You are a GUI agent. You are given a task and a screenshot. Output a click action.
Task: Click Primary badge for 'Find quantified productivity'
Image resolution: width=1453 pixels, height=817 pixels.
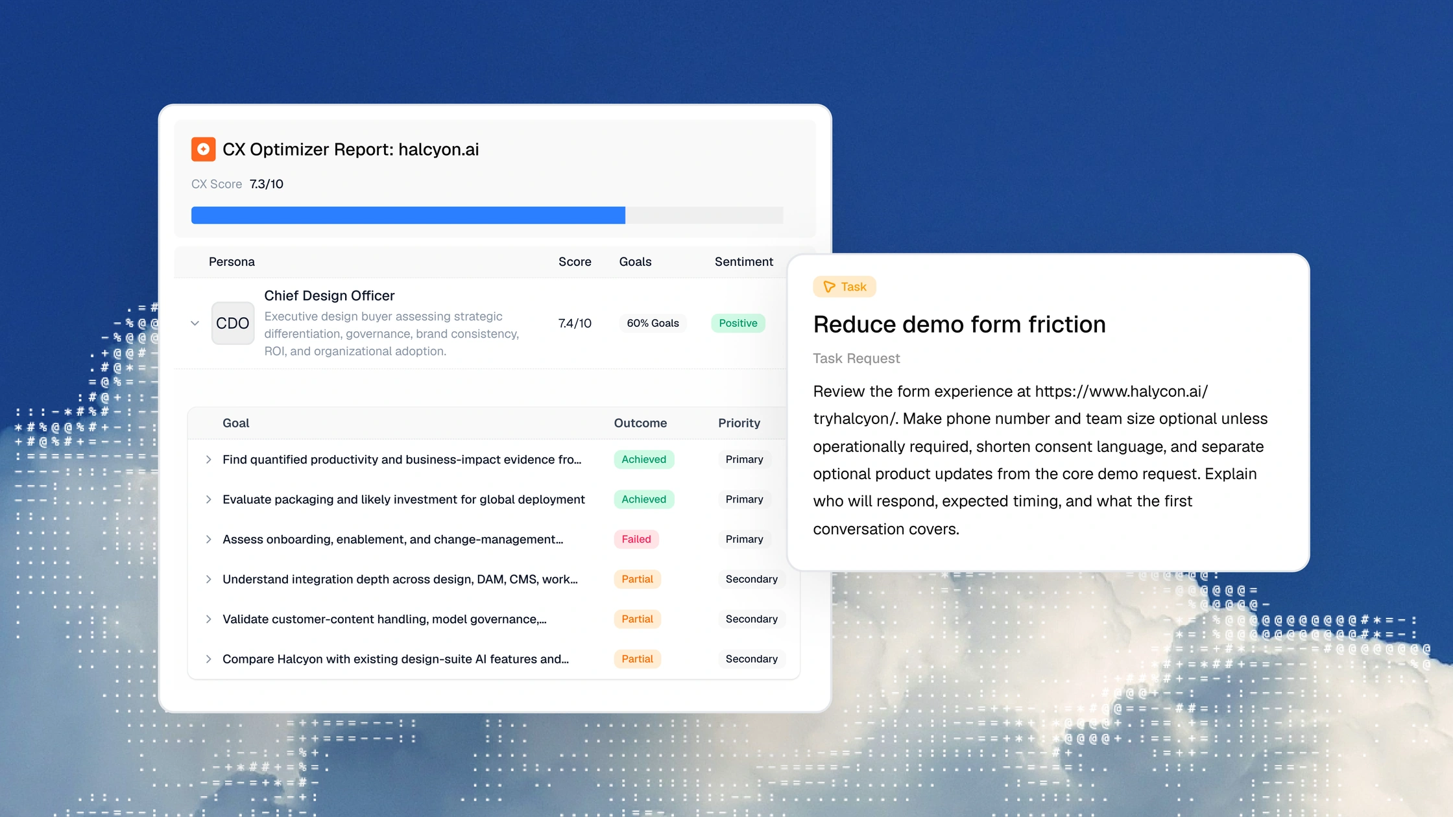point(745,459)
